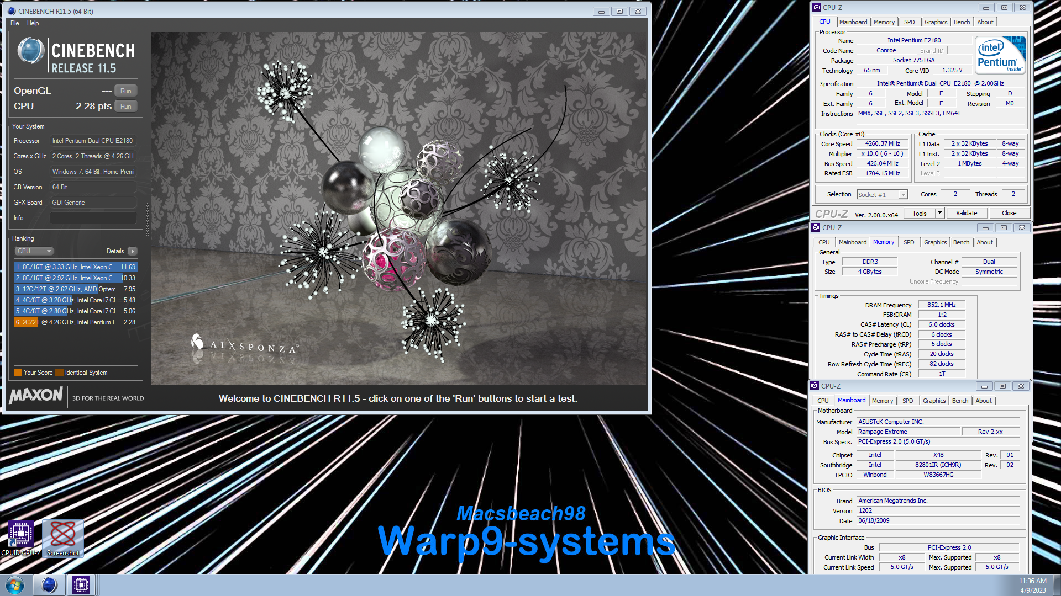Click the Identical System legend swatch
The width and height of the screenshot is (1061, 596).
pos(60,372)
